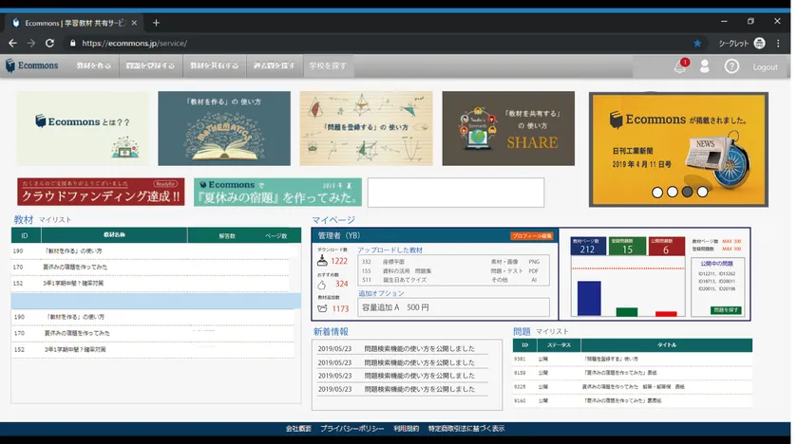Click the thumbs-up recommendation icon
The image size is (798, 444).
click(x=322, y=284)
